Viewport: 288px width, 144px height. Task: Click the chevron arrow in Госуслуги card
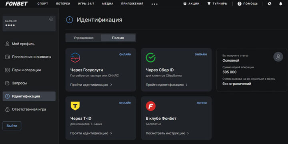point(111,85)
